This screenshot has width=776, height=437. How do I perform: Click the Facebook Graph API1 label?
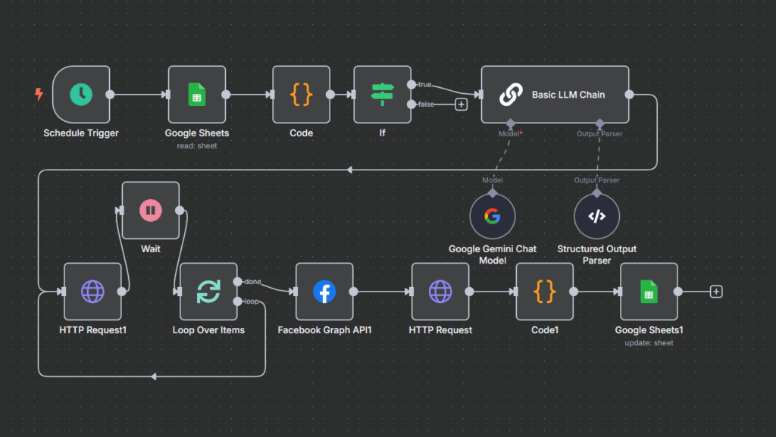(x=324, y=329)
